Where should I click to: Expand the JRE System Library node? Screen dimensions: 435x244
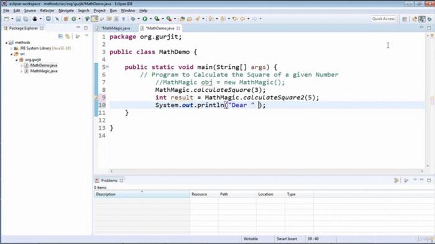[x=12, y=48]
